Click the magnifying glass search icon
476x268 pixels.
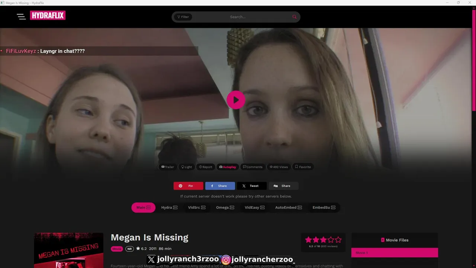coord(295,17)
